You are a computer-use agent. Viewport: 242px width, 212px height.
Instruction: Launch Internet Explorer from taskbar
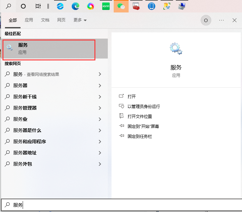pyautogui.click(x=60, y=6)
